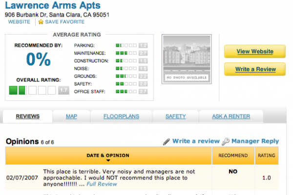This screenshot has width=293, height=195.
Task: Go to the ASK A RENTER tab
Action: point(231,117)
